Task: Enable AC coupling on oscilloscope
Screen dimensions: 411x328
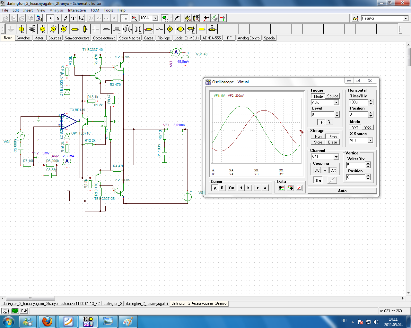Action: click(334, 170)
